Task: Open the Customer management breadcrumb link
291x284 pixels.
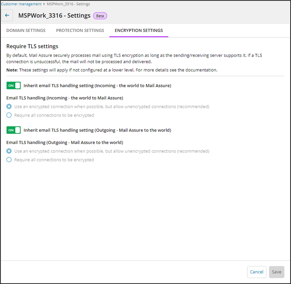Action: tap(21, 4)
